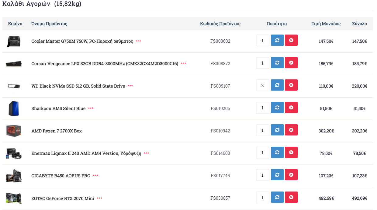Screen dimensions: 377x210
Task: Click the Ποσότητα column header
Action: (x=277, y=24)
